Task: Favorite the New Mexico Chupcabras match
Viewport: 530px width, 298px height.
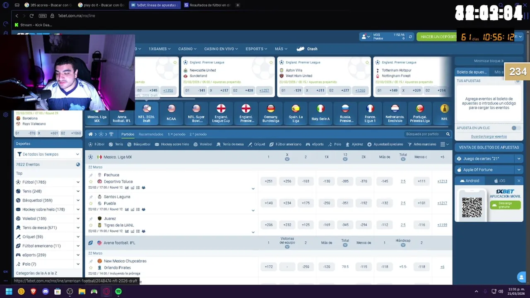Action: click(x=91, y=268)
